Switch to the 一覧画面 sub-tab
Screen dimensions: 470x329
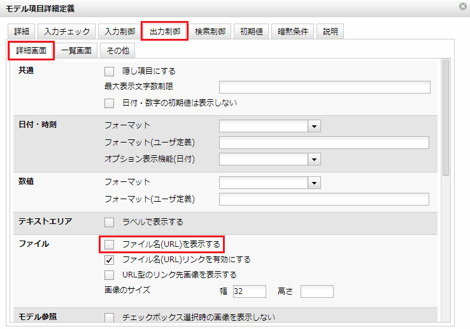coord(76,50)
